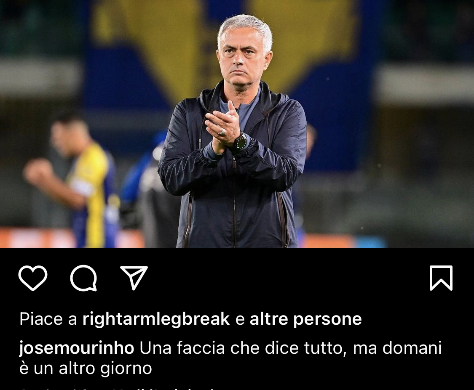View the altre persone likes list
Screen dimensions: 474x390
point(305,319)
